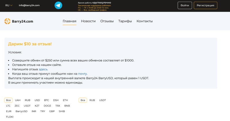
Task: Select the left 'Все' currency filter
Action: point(8,100)
